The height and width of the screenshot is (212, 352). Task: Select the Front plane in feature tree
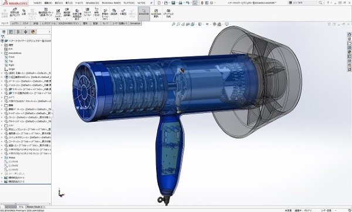(x=12, y=57)
